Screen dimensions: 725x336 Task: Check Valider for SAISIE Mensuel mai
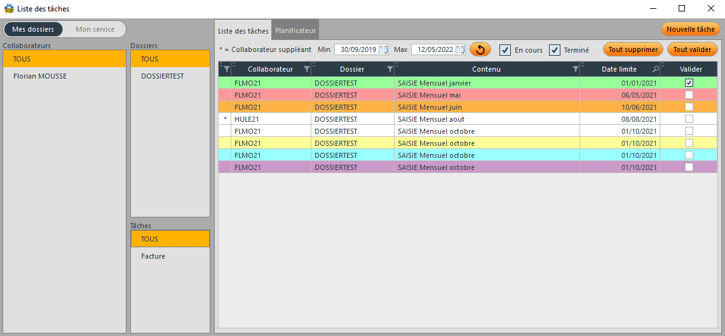tap(689, 95)
